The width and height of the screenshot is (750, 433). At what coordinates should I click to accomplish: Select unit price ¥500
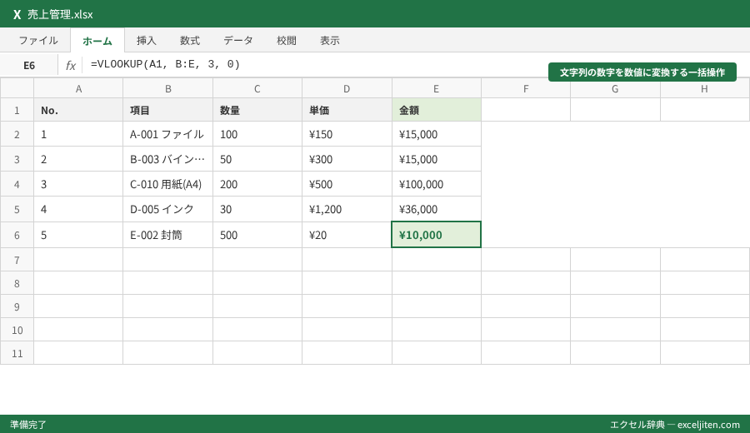coord(347,184)
